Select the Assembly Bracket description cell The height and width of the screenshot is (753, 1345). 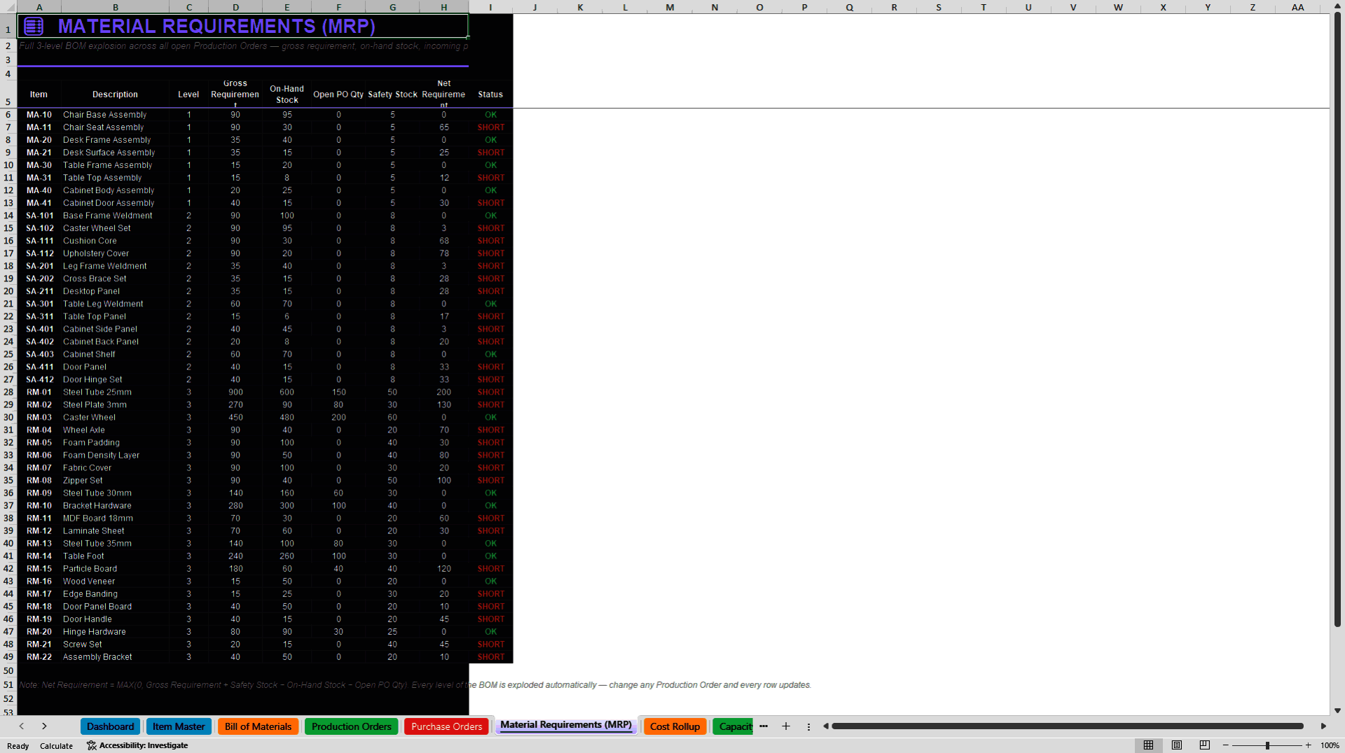coord(115,656)
